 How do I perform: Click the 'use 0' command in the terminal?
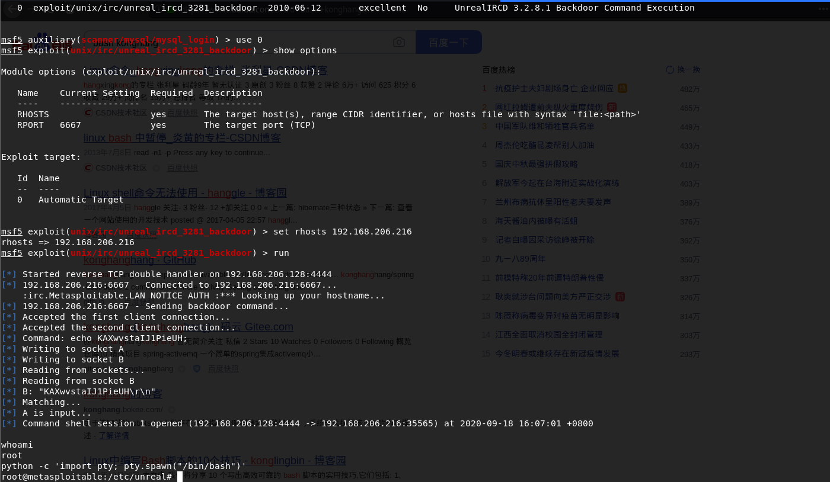(x=249, y=40)
